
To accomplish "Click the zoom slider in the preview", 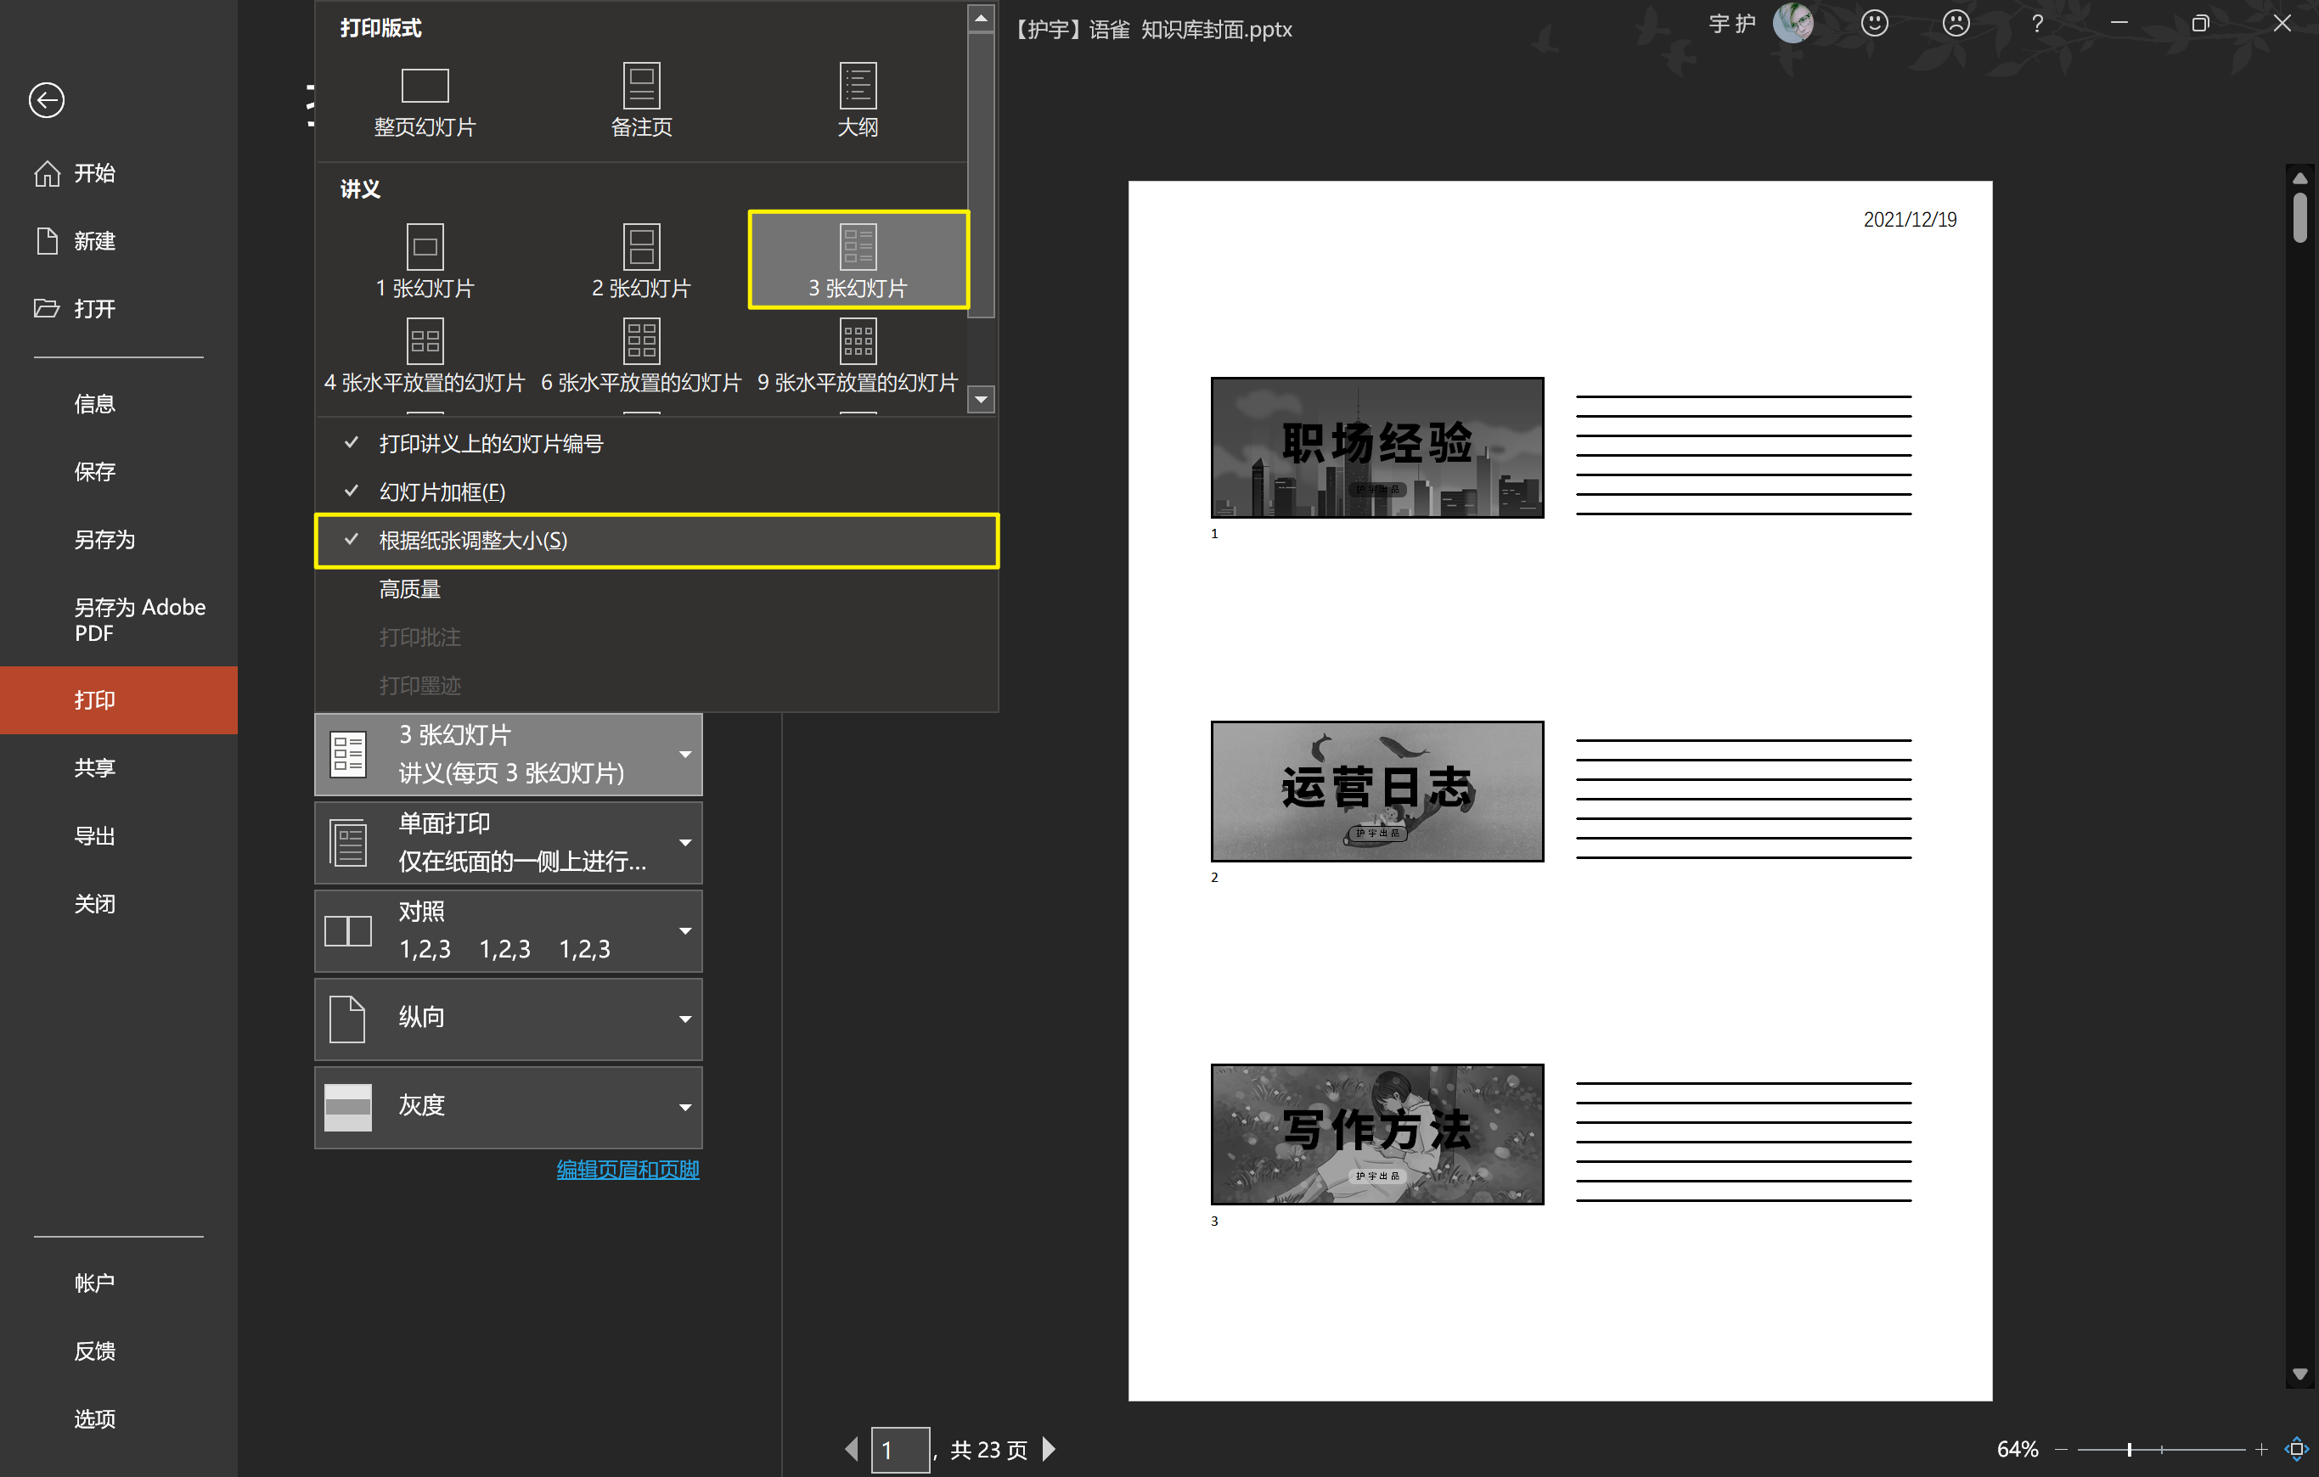I will pyautogui.click(x=2130, y=1449).
